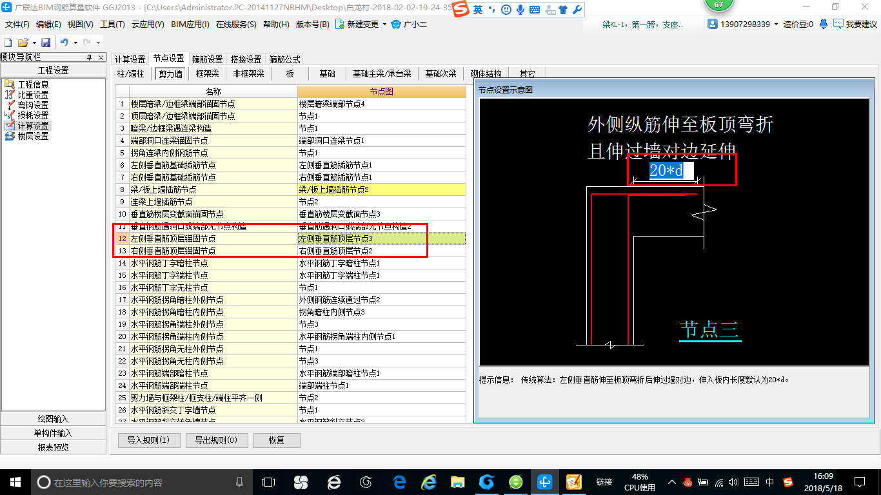Open 损耗设置 in navigation tree
The height and width of the screenshot is (495, 881).
click(x=33, y=115)
